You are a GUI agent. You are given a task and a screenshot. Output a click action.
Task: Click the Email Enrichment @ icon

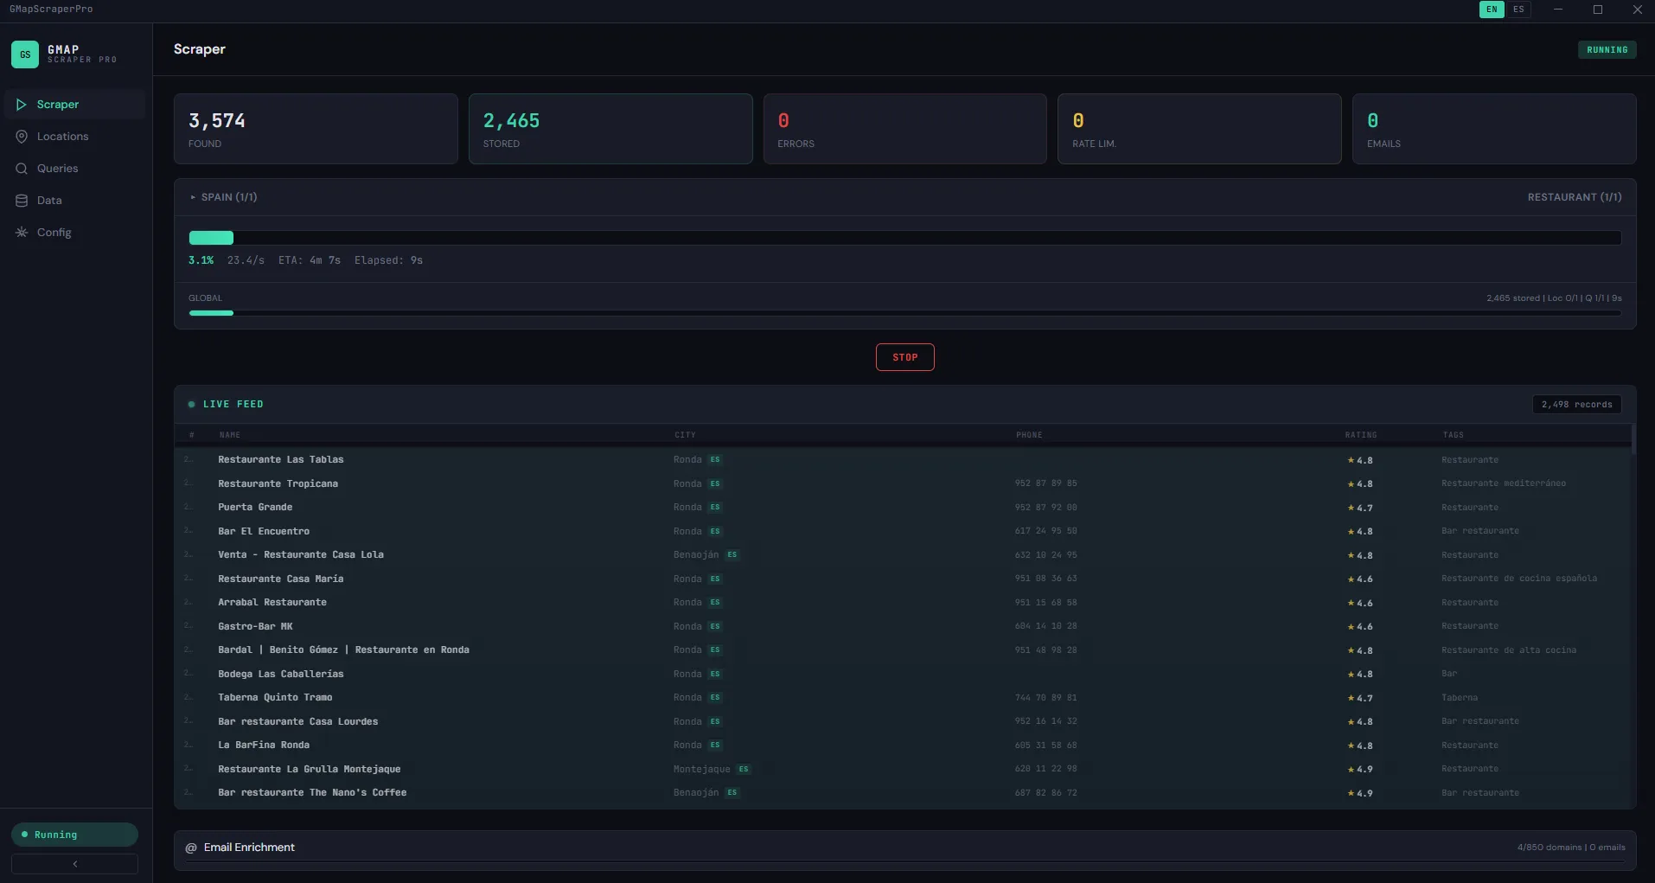pos(190,848)
